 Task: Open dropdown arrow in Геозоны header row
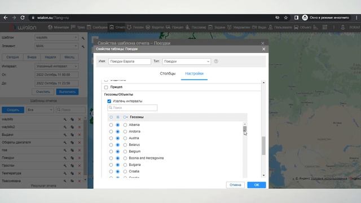pos(125,117)
